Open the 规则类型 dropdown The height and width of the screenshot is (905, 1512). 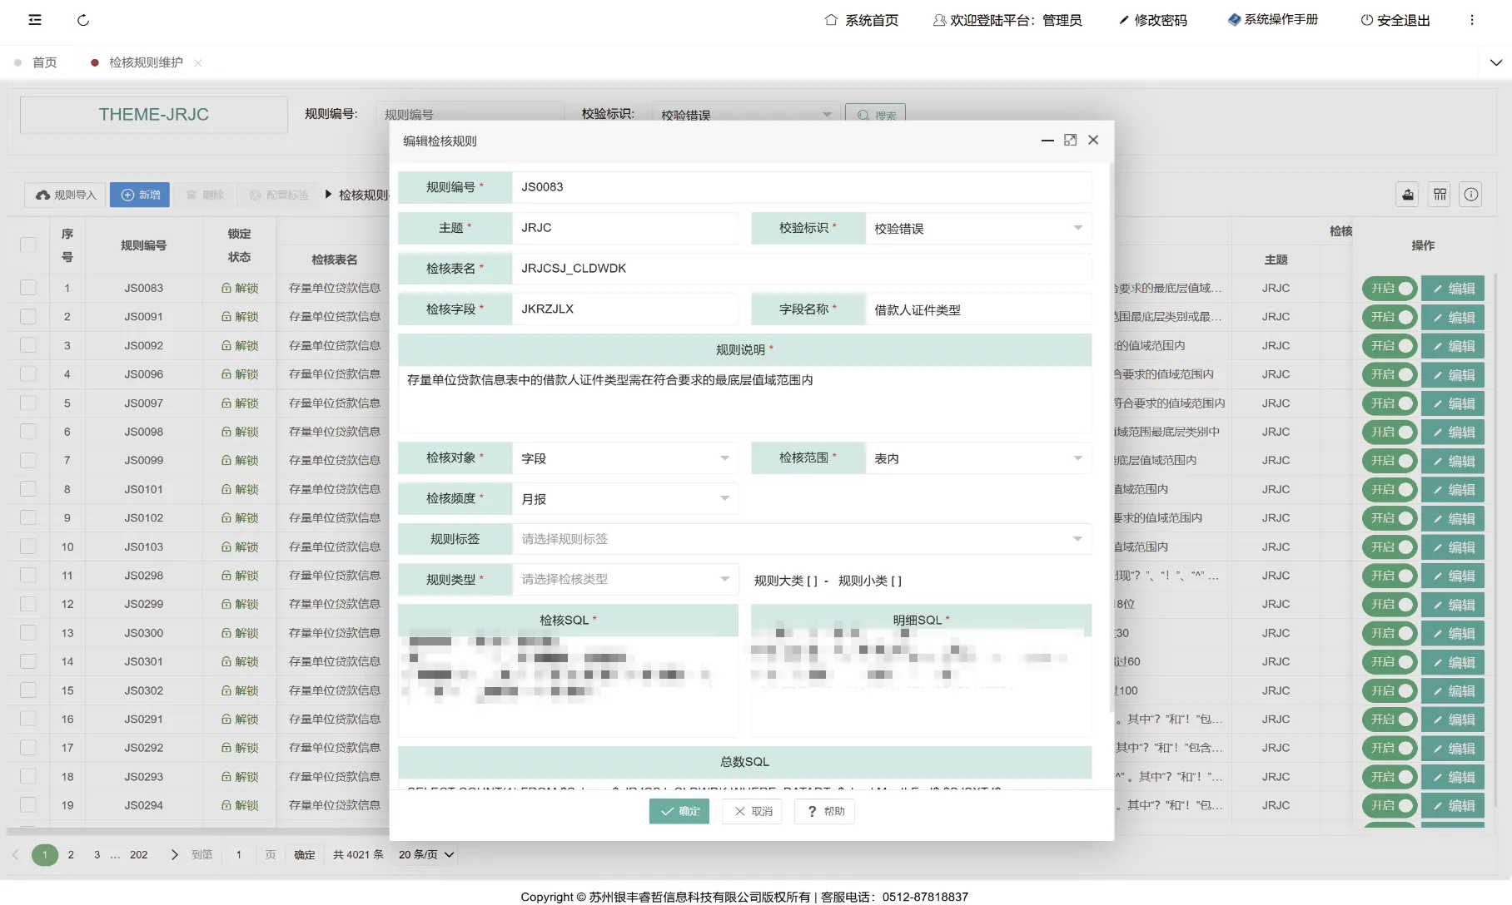tap(624, 580)
